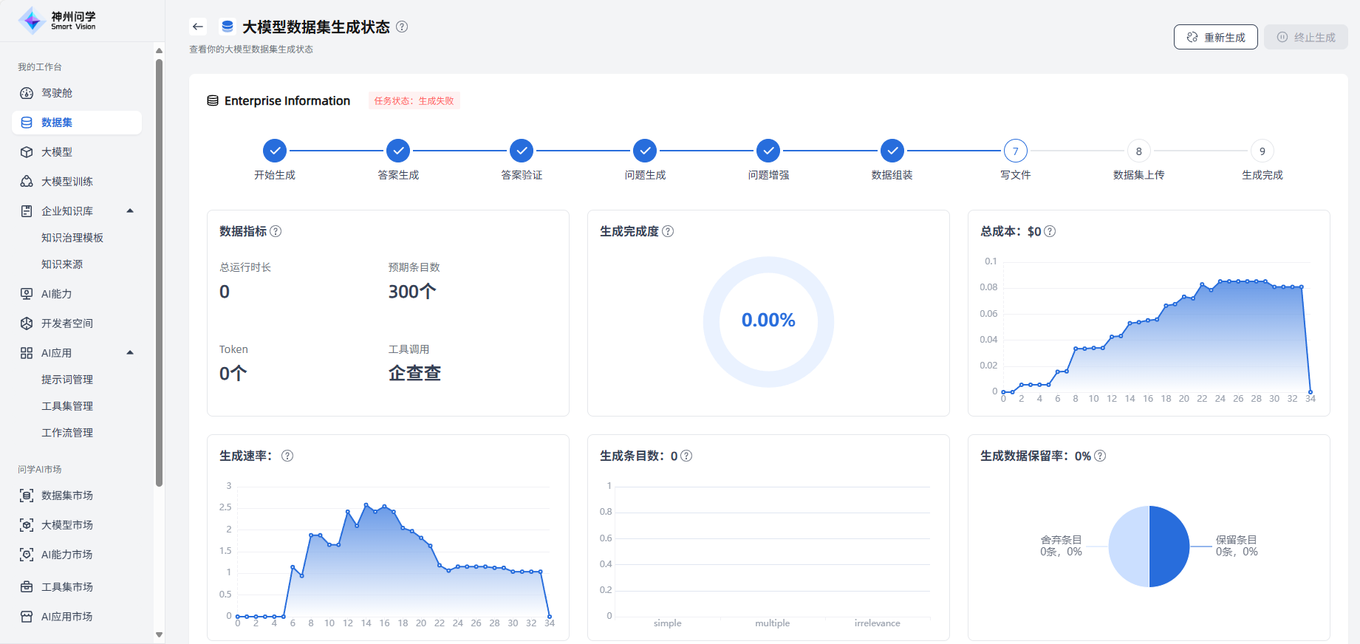
Task: Click the dark blue 保留条目 pie slice
Action: (x=1169, y=547)
